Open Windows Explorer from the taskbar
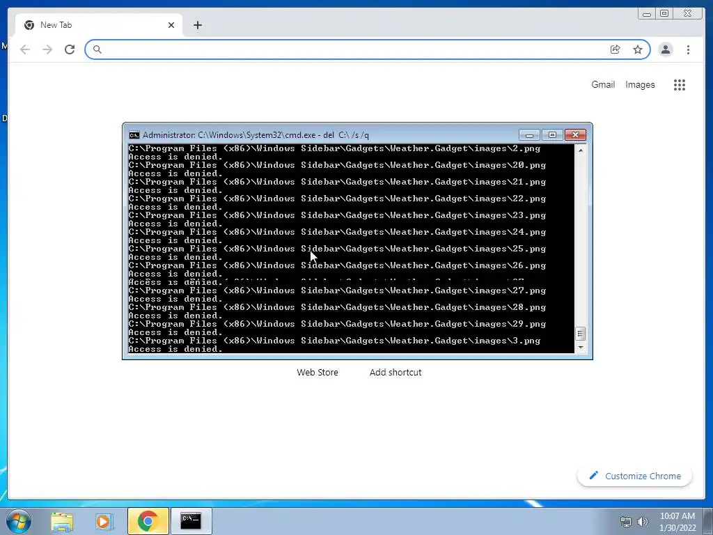 click(x=62, y=521)
